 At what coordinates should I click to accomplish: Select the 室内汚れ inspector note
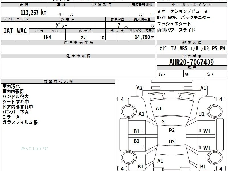pos(11,86)
